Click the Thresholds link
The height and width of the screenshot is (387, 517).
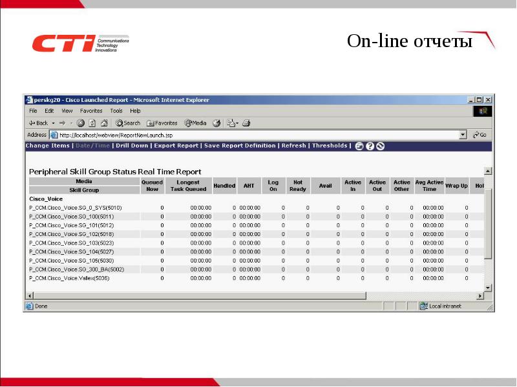point(330,146)
